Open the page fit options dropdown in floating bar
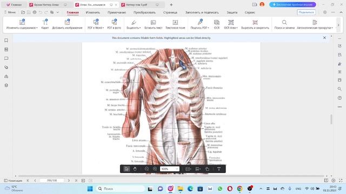 [x=188, y=169]
